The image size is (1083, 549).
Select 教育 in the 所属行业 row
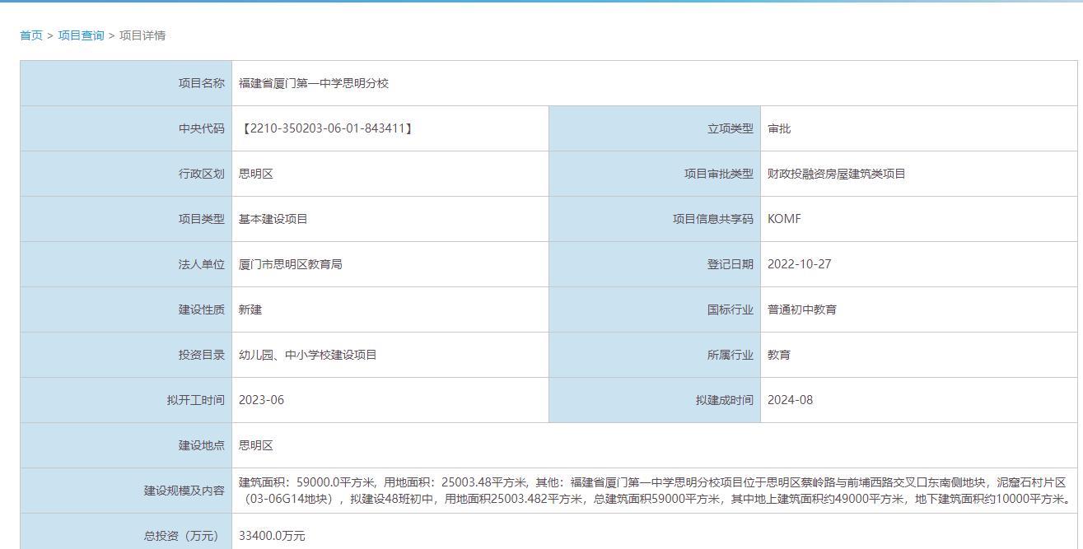[779, 355]
